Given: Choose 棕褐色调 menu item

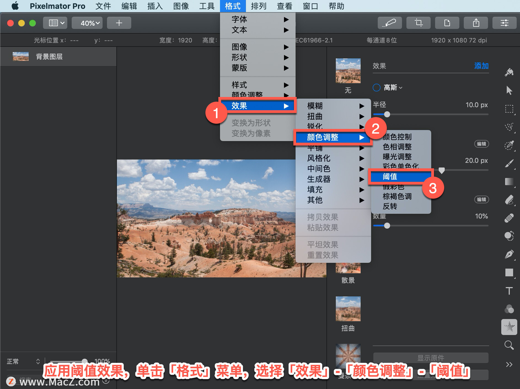Looking at the screenshot, I should 401,196.
